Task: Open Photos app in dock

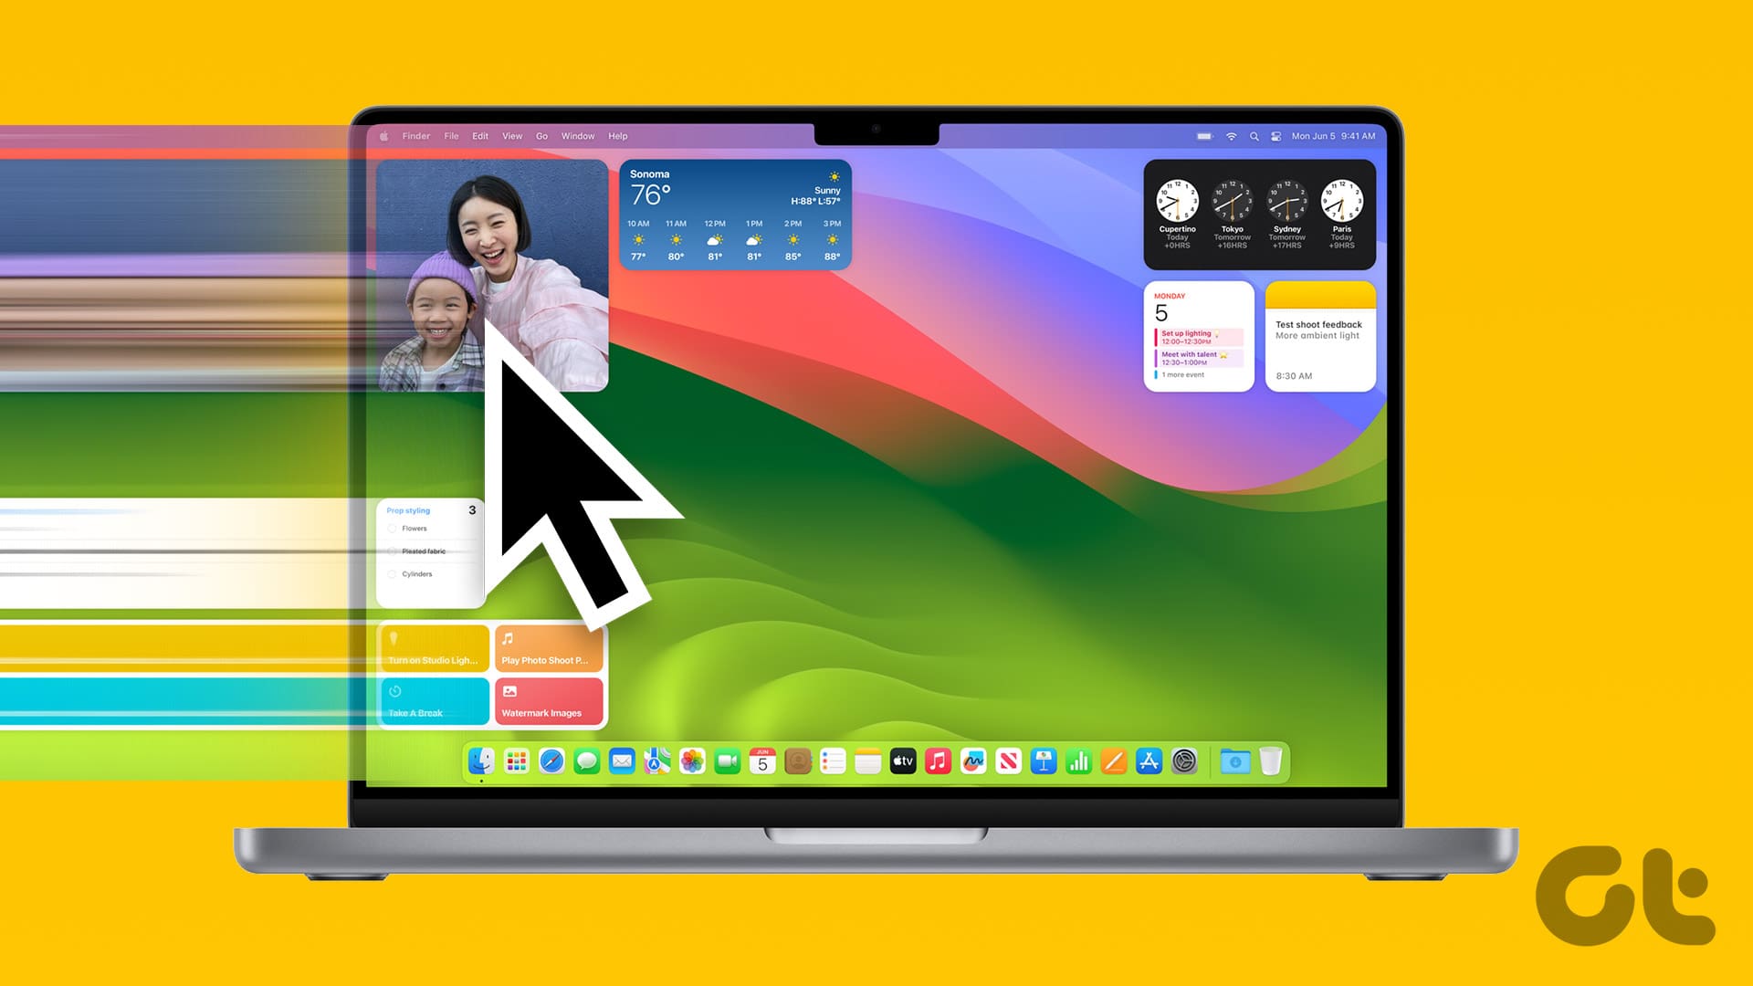Action: pyautogui.click(x=692, y=760)
